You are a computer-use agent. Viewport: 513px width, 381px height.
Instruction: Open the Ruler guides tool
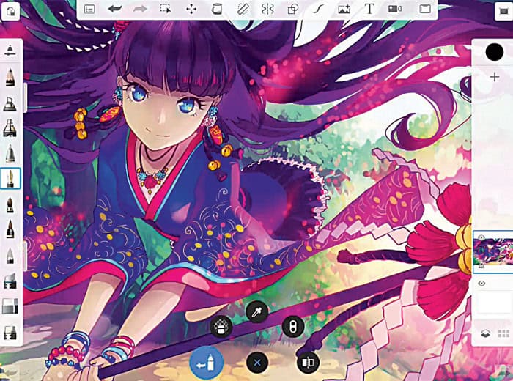(x=243, y=9)
